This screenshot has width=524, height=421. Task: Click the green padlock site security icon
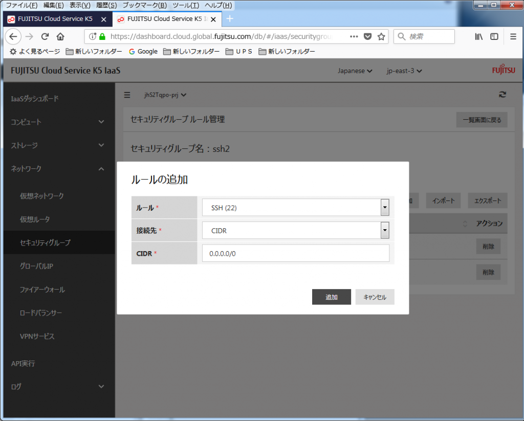pyautogui.click(x=102, y=36)
